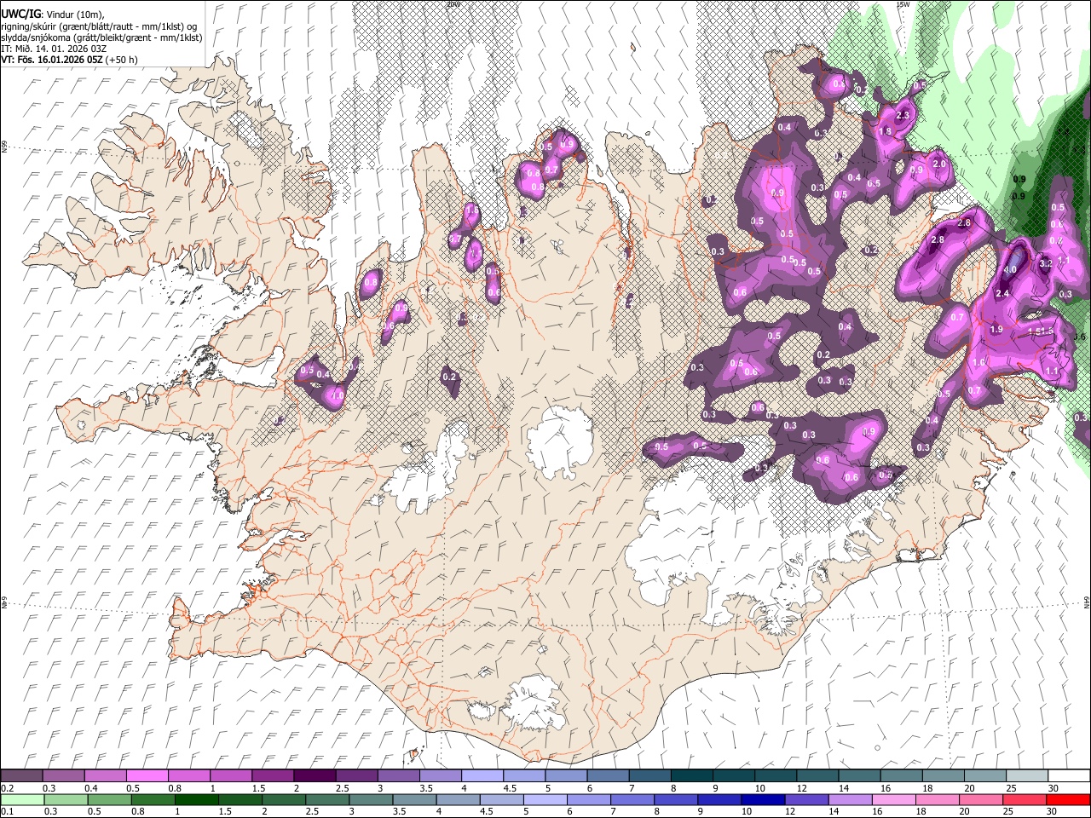The image size is (1091, 818).
Task: Select the white 30 swatch in snow legend
Action: click(x=1069, y=776)
